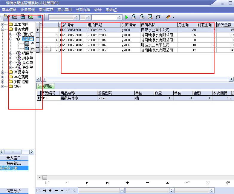The image size is (234, 194).
Task: Click the 聊城水业有限公司 cell
Action: [159, 45]
